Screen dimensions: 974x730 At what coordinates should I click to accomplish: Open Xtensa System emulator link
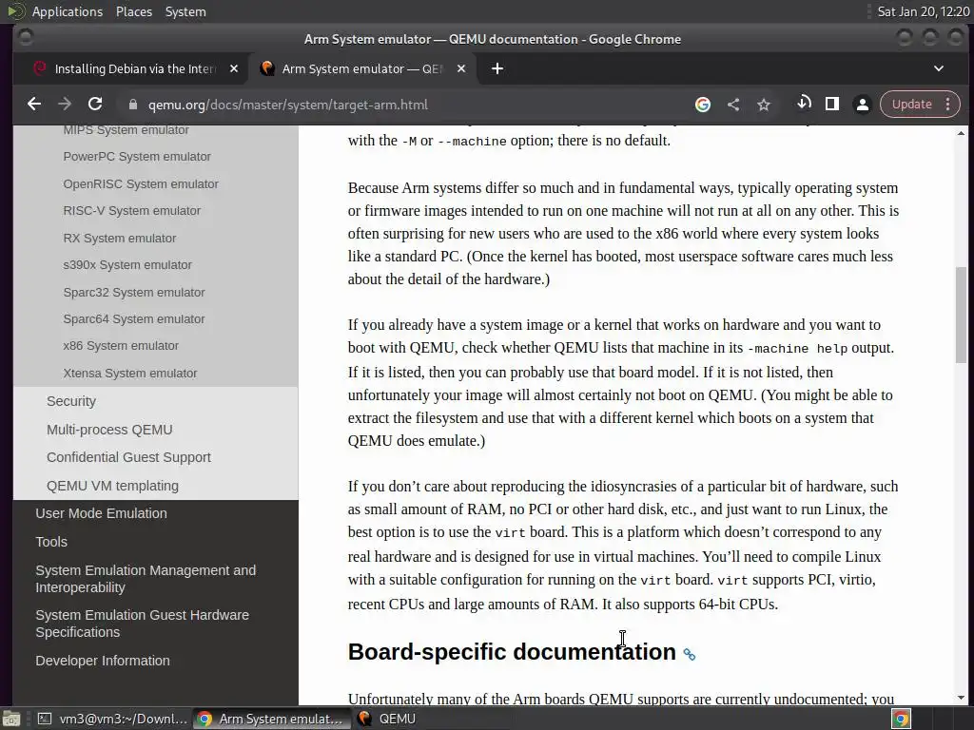[x=129, y=373]
